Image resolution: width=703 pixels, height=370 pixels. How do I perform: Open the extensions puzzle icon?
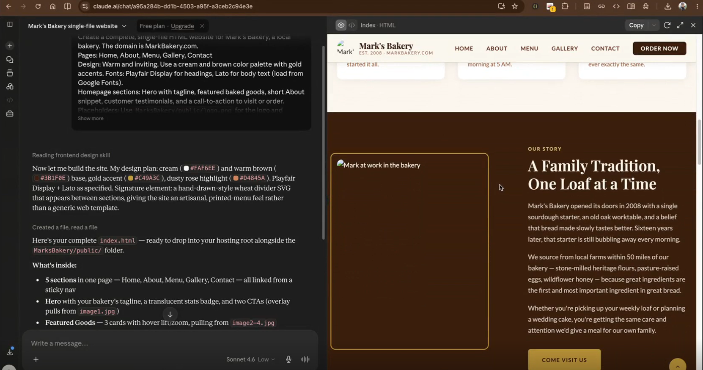(565, 6)
